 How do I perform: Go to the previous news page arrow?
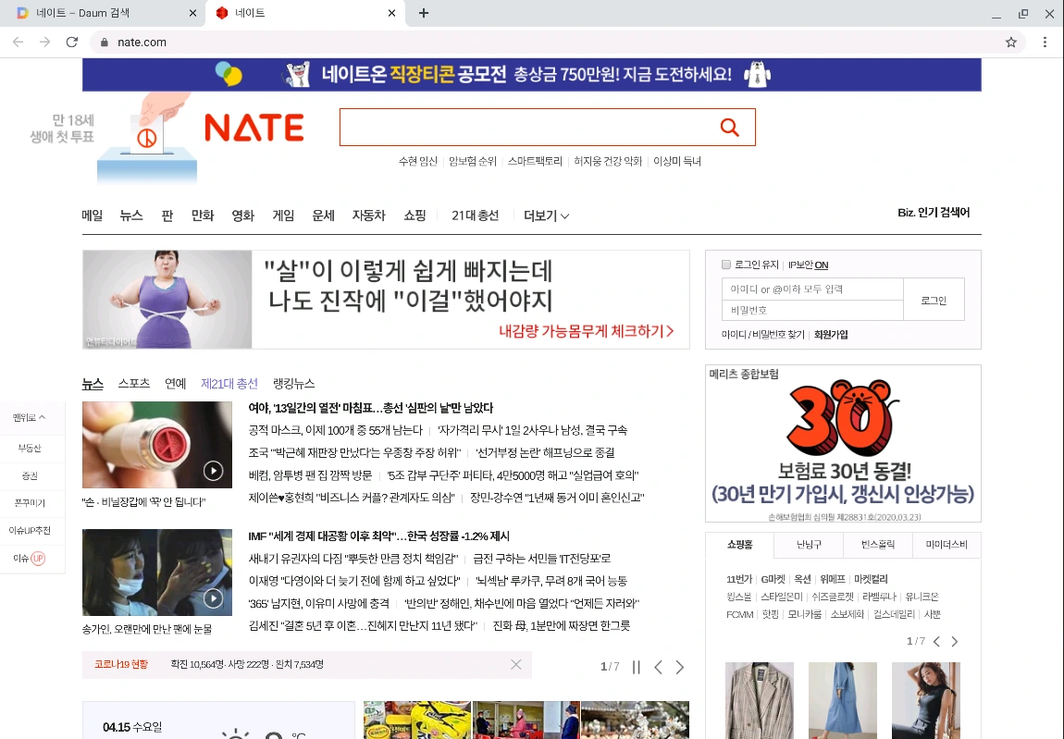[658, 667]
